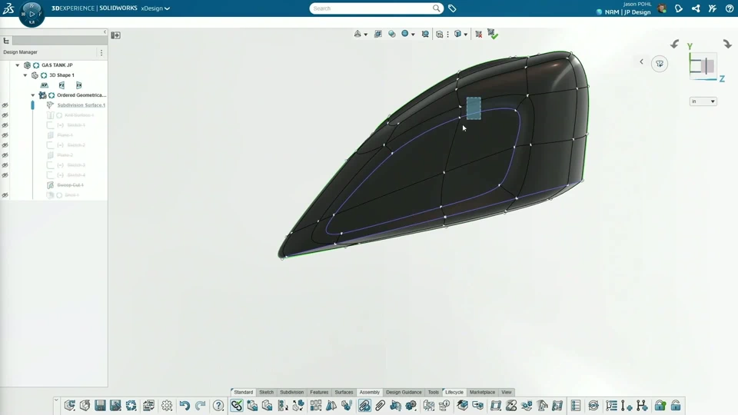
Task: Click the tag icon beside search
Action: click(x=452, y=8)
